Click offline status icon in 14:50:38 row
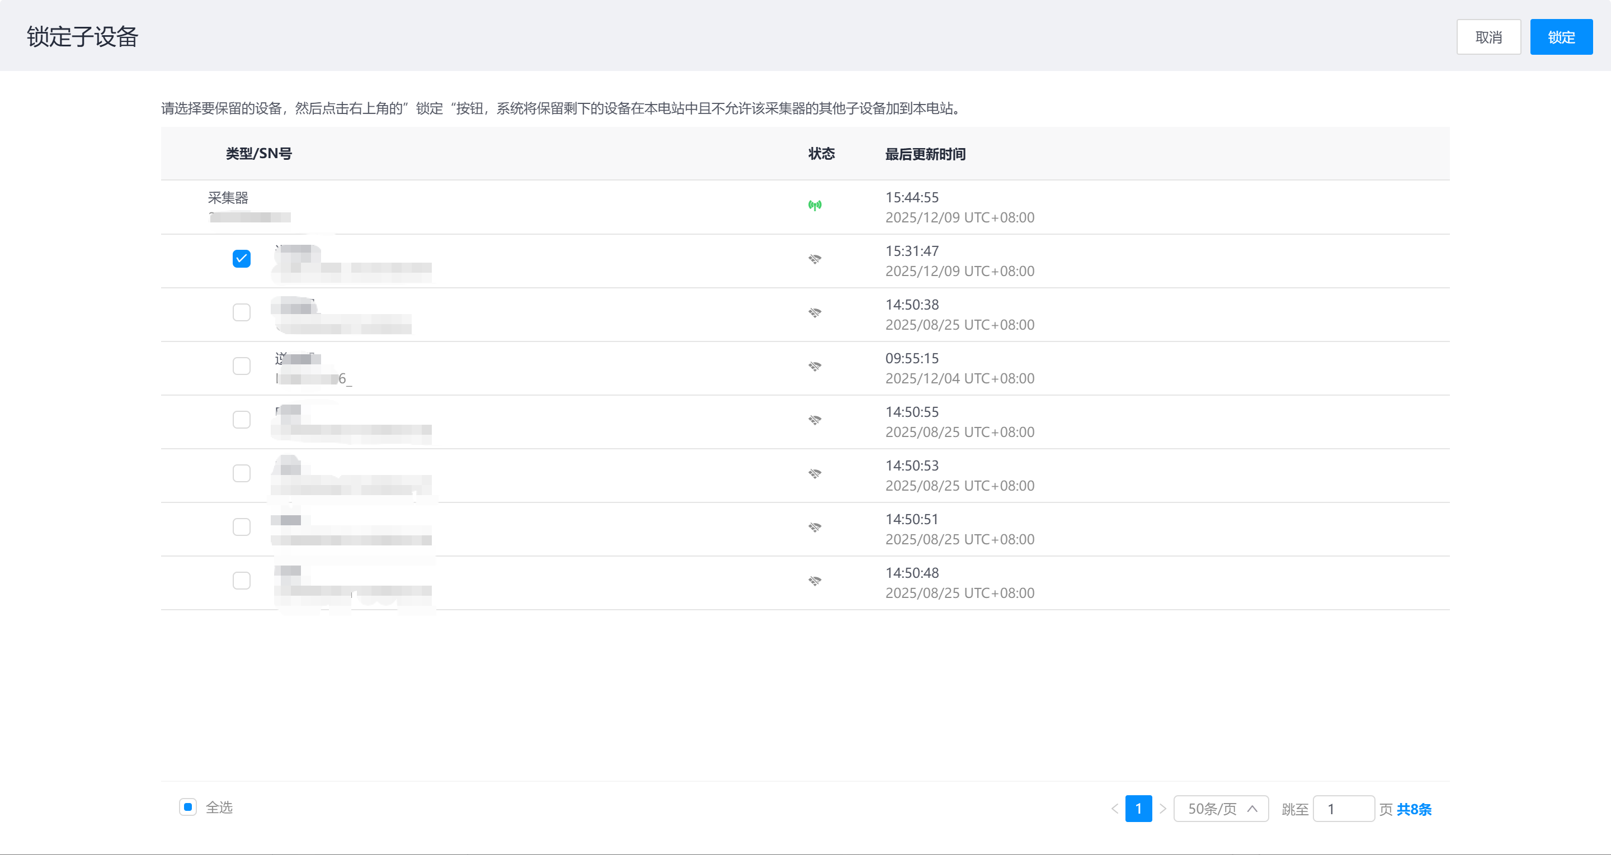This screenshot has height=855, width=1611. 814,312
